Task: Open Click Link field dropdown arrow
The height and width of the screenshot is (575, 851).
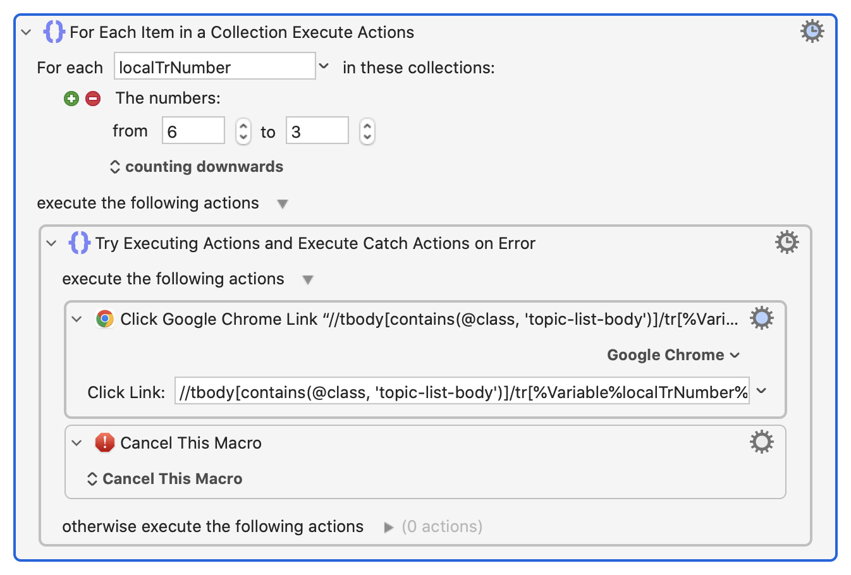Action: [762, 391]
